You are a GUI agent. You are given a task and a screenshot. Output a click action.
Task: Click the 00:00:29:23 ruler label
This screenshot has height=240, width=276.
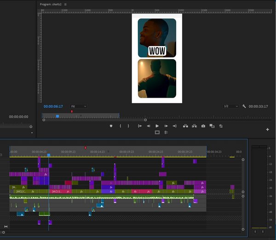[185, 152]
